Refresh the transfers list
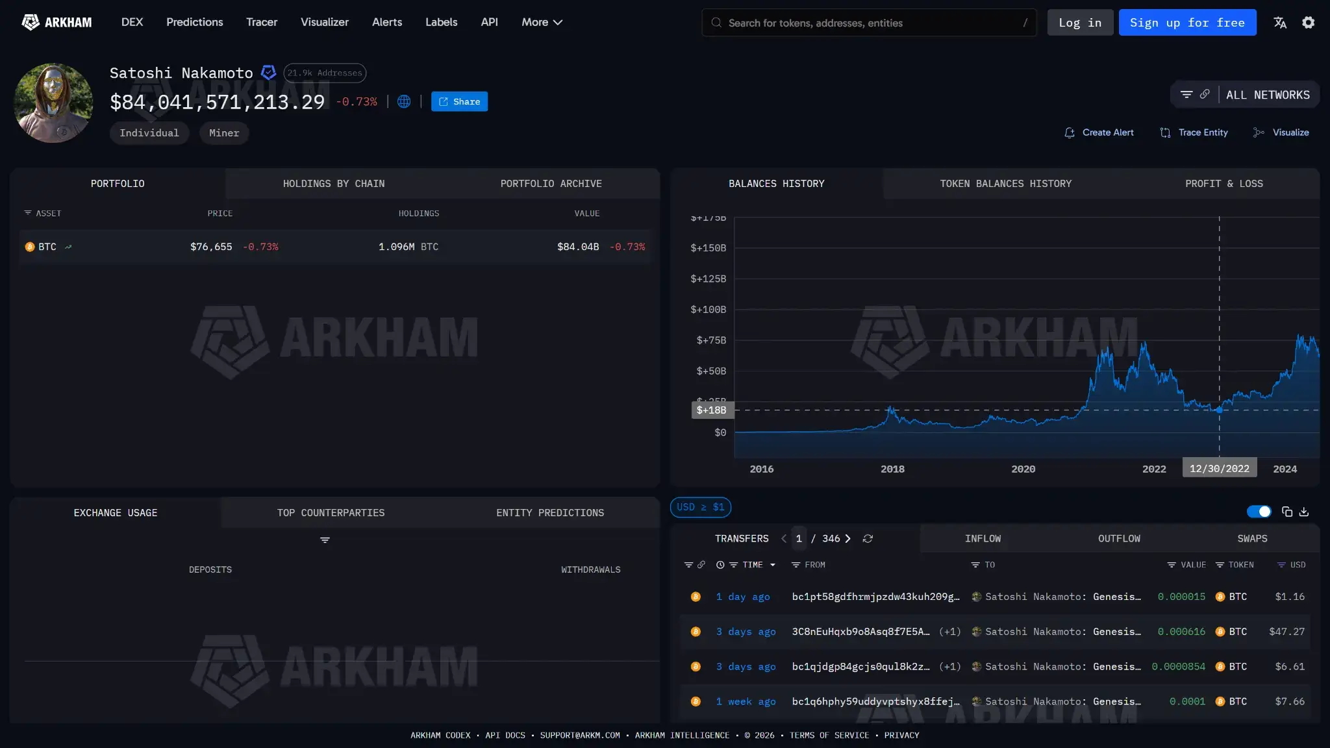The height and width of the screenshot is (748, 1330). [x=868, y=539]
